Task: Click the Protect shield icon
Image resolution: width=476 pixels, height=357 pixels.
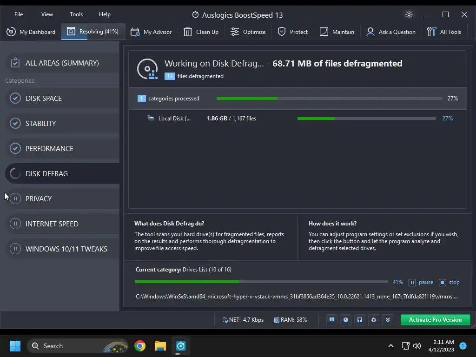Action: point(282,32)
